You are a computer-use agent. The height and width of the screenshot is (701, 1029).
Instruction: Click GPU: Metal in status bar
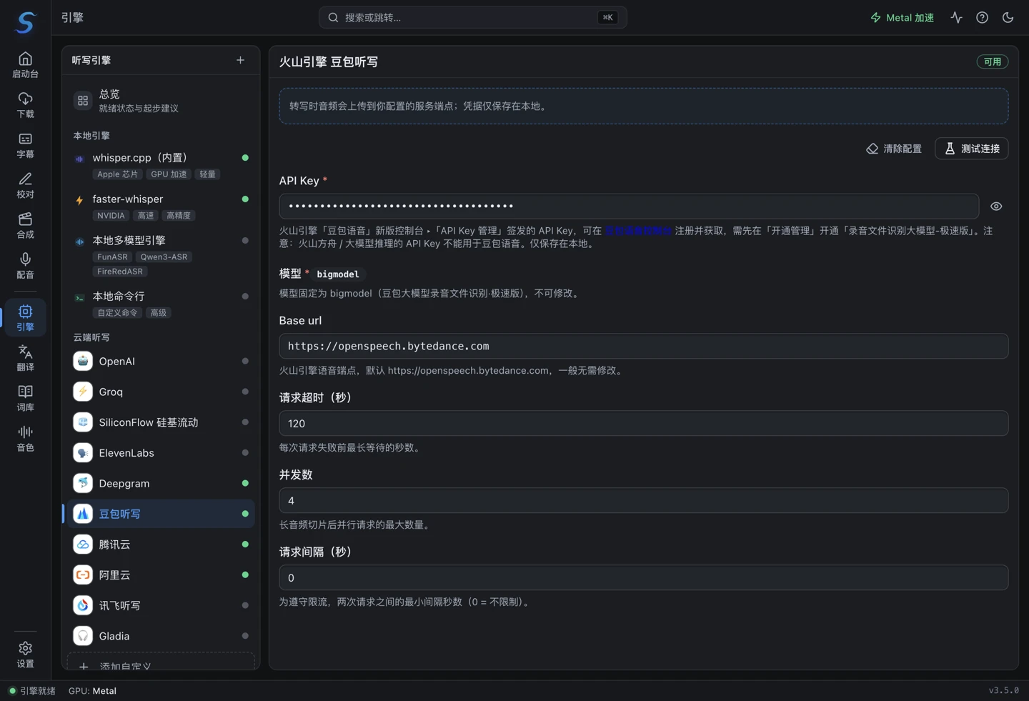click(x=92, y=691)
